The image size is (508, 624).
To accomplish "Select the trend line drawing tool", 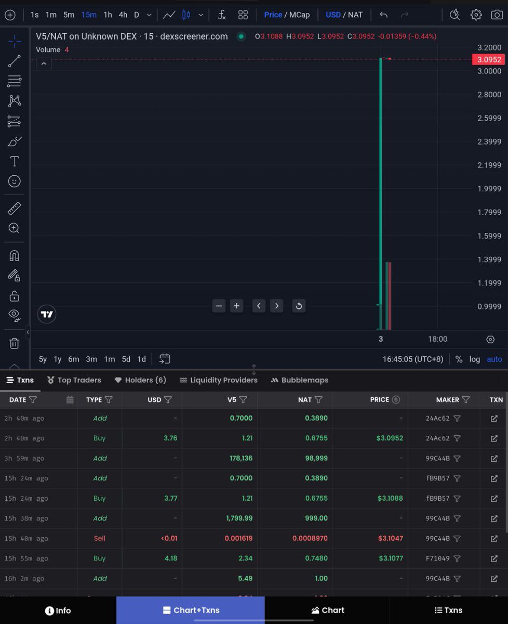I will [x=15, y=61].
